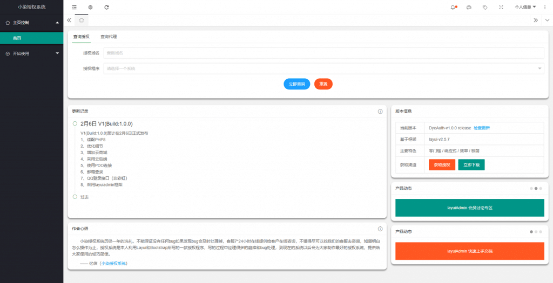Toggle fullscreen mode icon

[501, 7]
